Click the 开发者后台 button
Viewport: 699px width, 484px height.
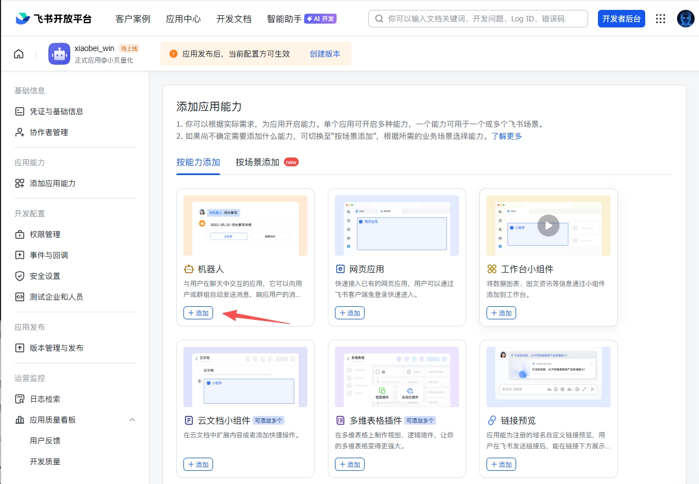click(x=621, y=19)
